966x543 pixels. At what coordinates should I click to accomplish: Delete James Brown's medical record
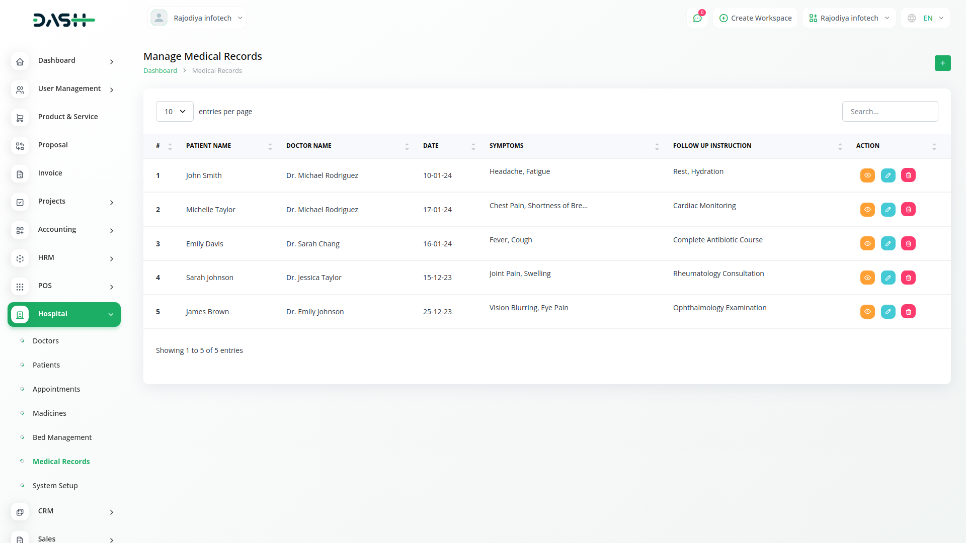coord(908,312)
